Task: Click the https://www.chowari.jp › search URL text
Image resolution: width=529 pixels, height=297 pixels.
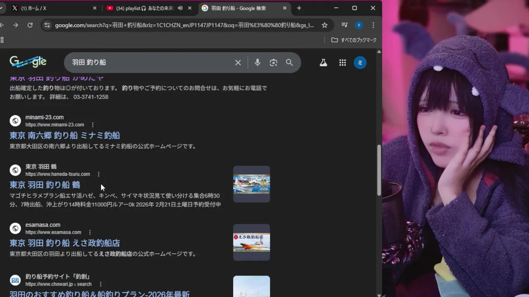Action: point(58,284)
